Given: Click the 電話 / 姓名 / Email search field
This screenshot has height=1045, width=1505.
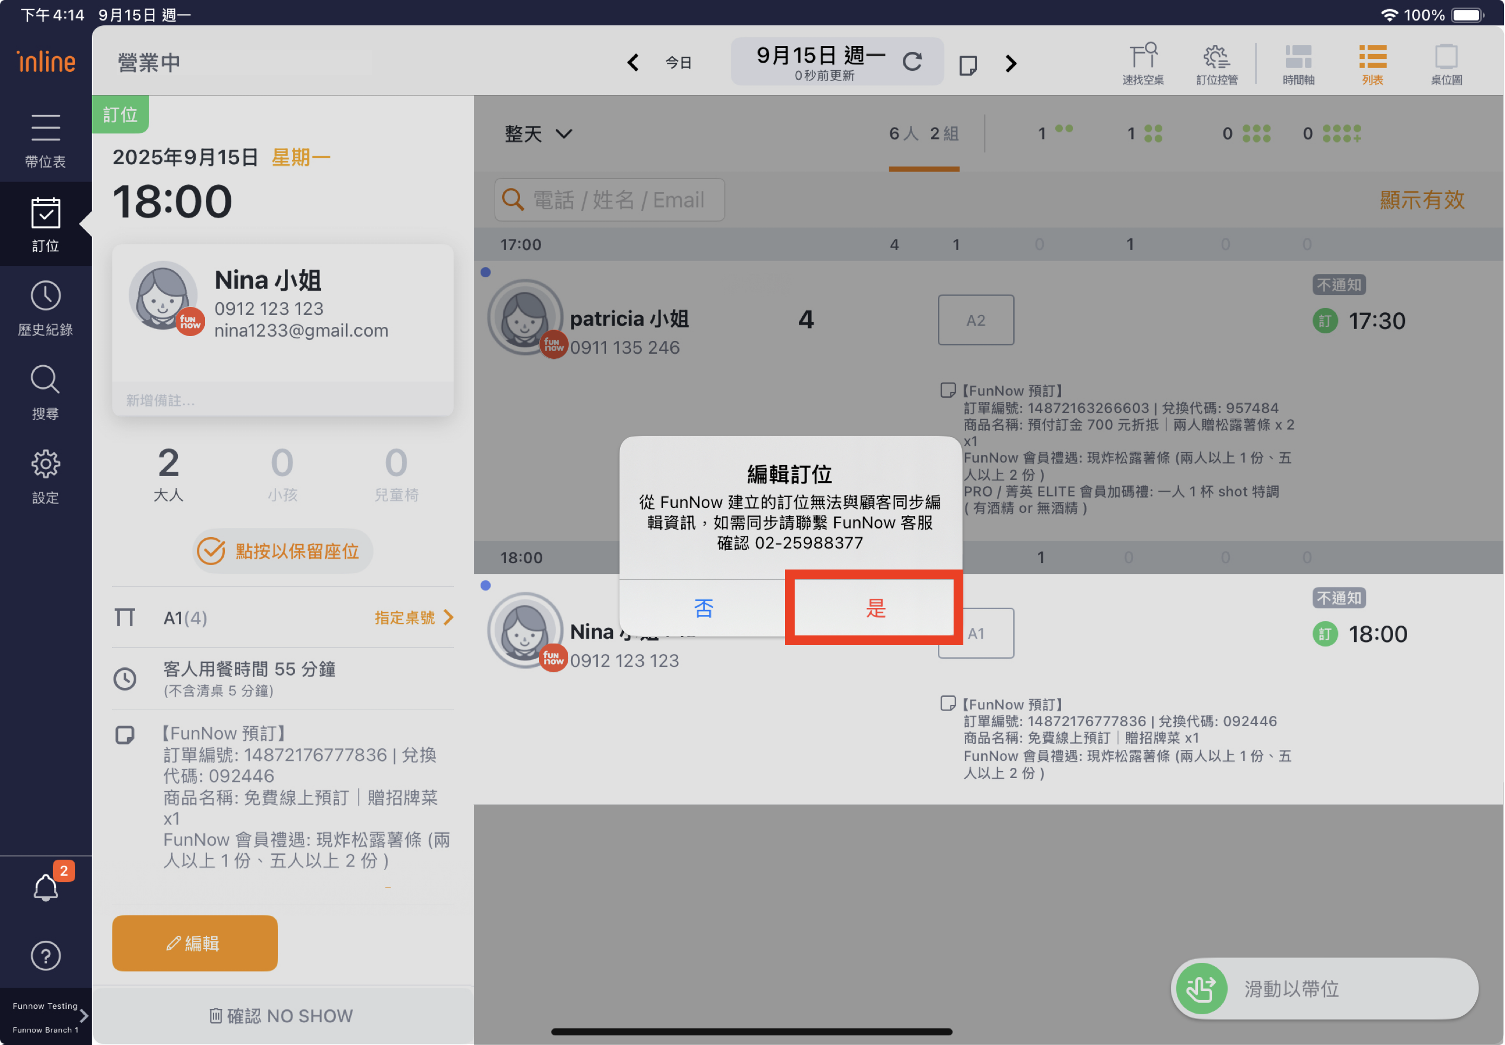Looking at the screenshot, I should pyautogui.click(x=609, y=200).
